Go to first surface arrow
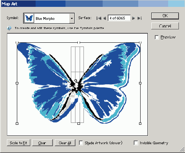The image size is (185, 153). click(x=99, y=18)
